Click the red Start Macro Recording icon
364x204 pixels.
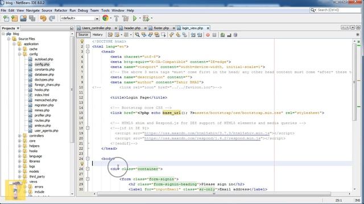tap(208, 35)
